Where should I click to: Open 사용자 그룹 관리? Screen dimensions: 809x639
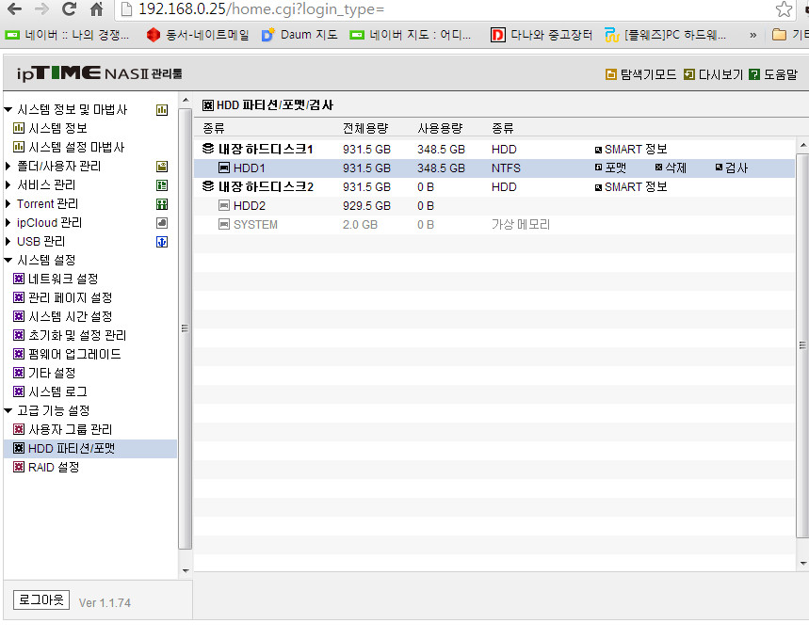click(62, 430)
